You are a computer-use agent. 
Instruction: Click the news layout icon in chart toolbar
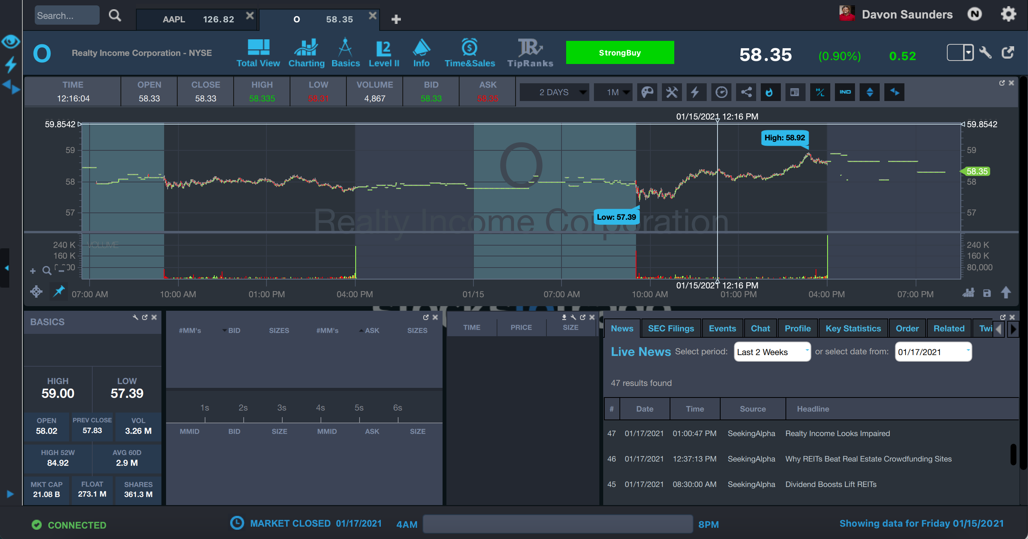[794, 93]
